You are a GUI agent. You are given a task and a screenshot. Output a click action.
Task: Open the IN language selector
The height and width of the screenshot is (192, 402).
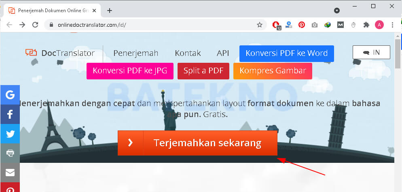(x=372, y=52)
